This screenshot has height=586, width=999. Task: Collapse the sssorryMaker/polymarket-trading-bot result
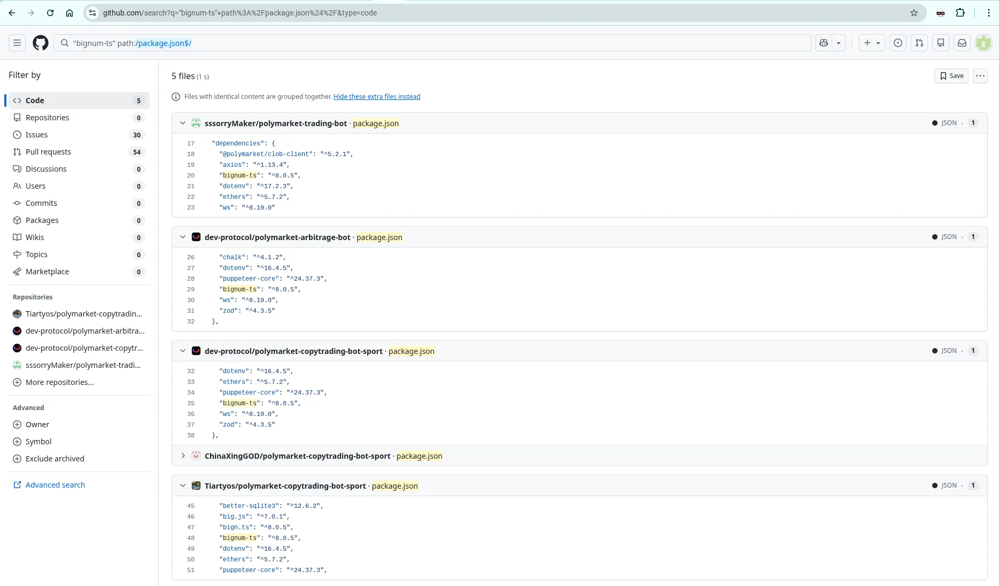coord(183,123)
